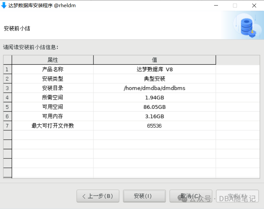Select row header number 5
Image resolution: width=264 pixels, height=209 pixels.
click(x=8, y=107)
